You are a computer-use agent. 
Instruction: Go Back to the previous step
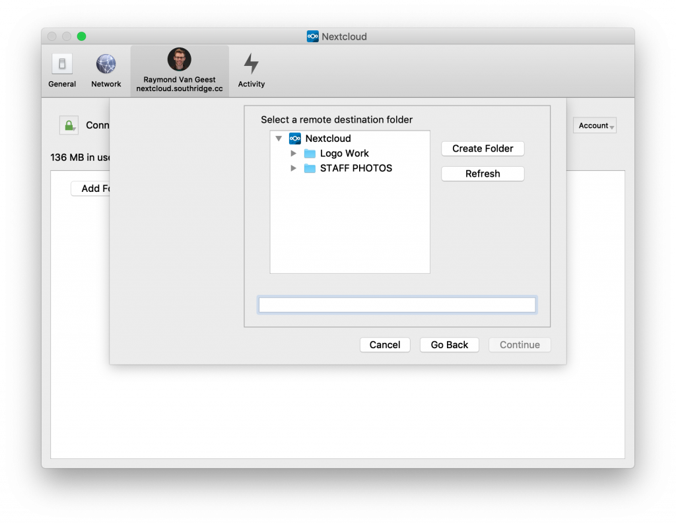pyautogui.click(x=449, y=345)
